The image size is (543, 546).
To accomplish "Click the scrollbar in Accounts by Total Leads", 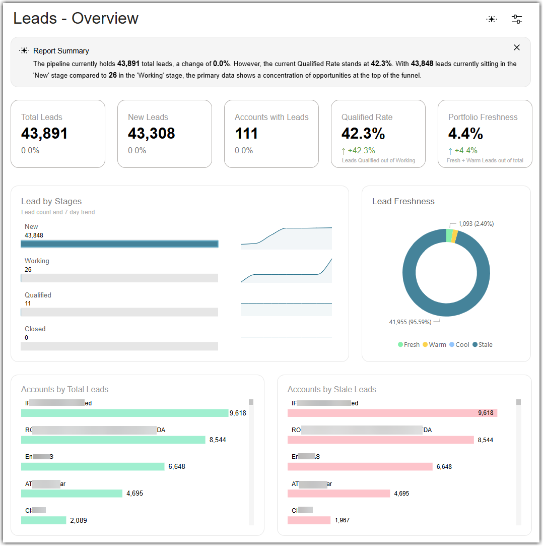I will 251,462.
